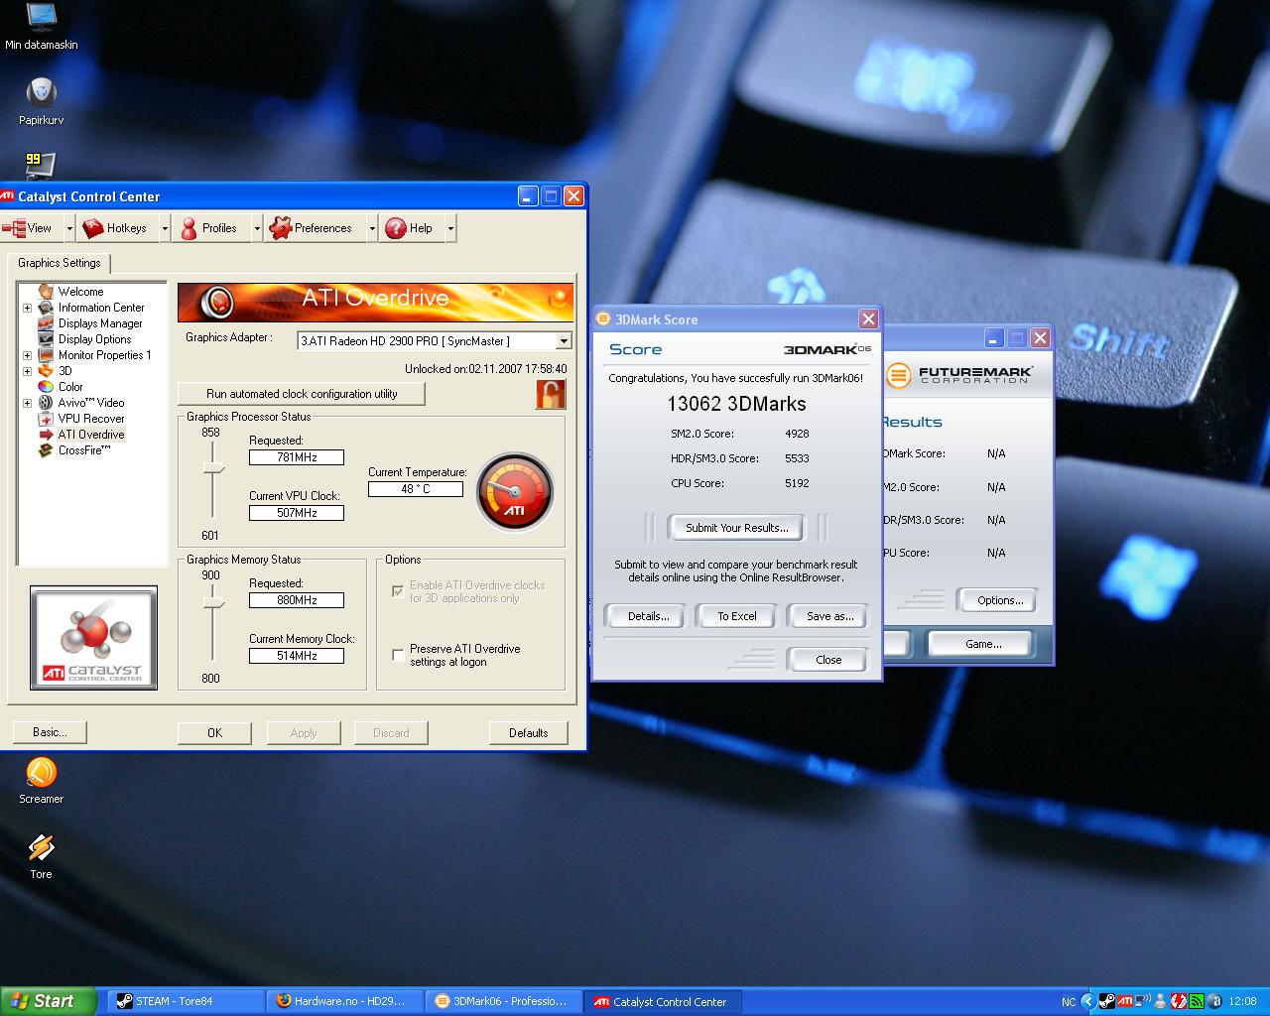Click the Avivo Video film reel icon
The image size is (1270, 1016).
(46, 403)
